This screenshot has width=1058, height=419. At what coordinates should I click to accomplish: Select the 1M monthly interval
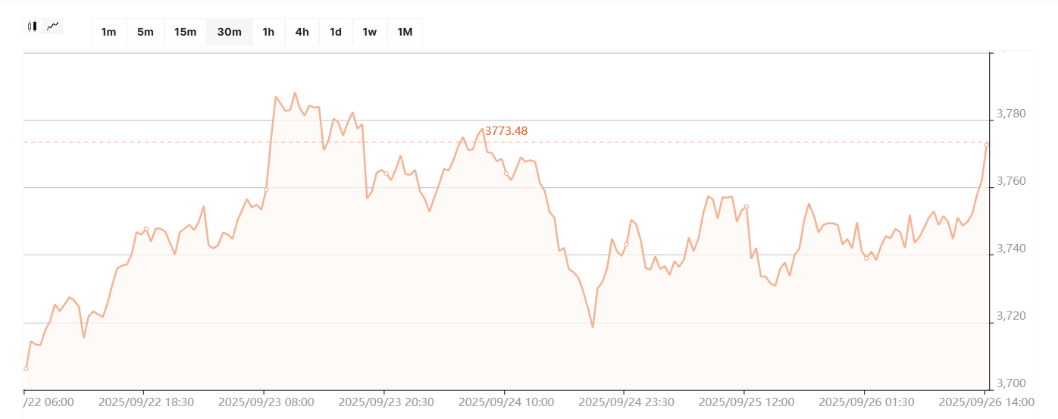click(x=405, y=32)
